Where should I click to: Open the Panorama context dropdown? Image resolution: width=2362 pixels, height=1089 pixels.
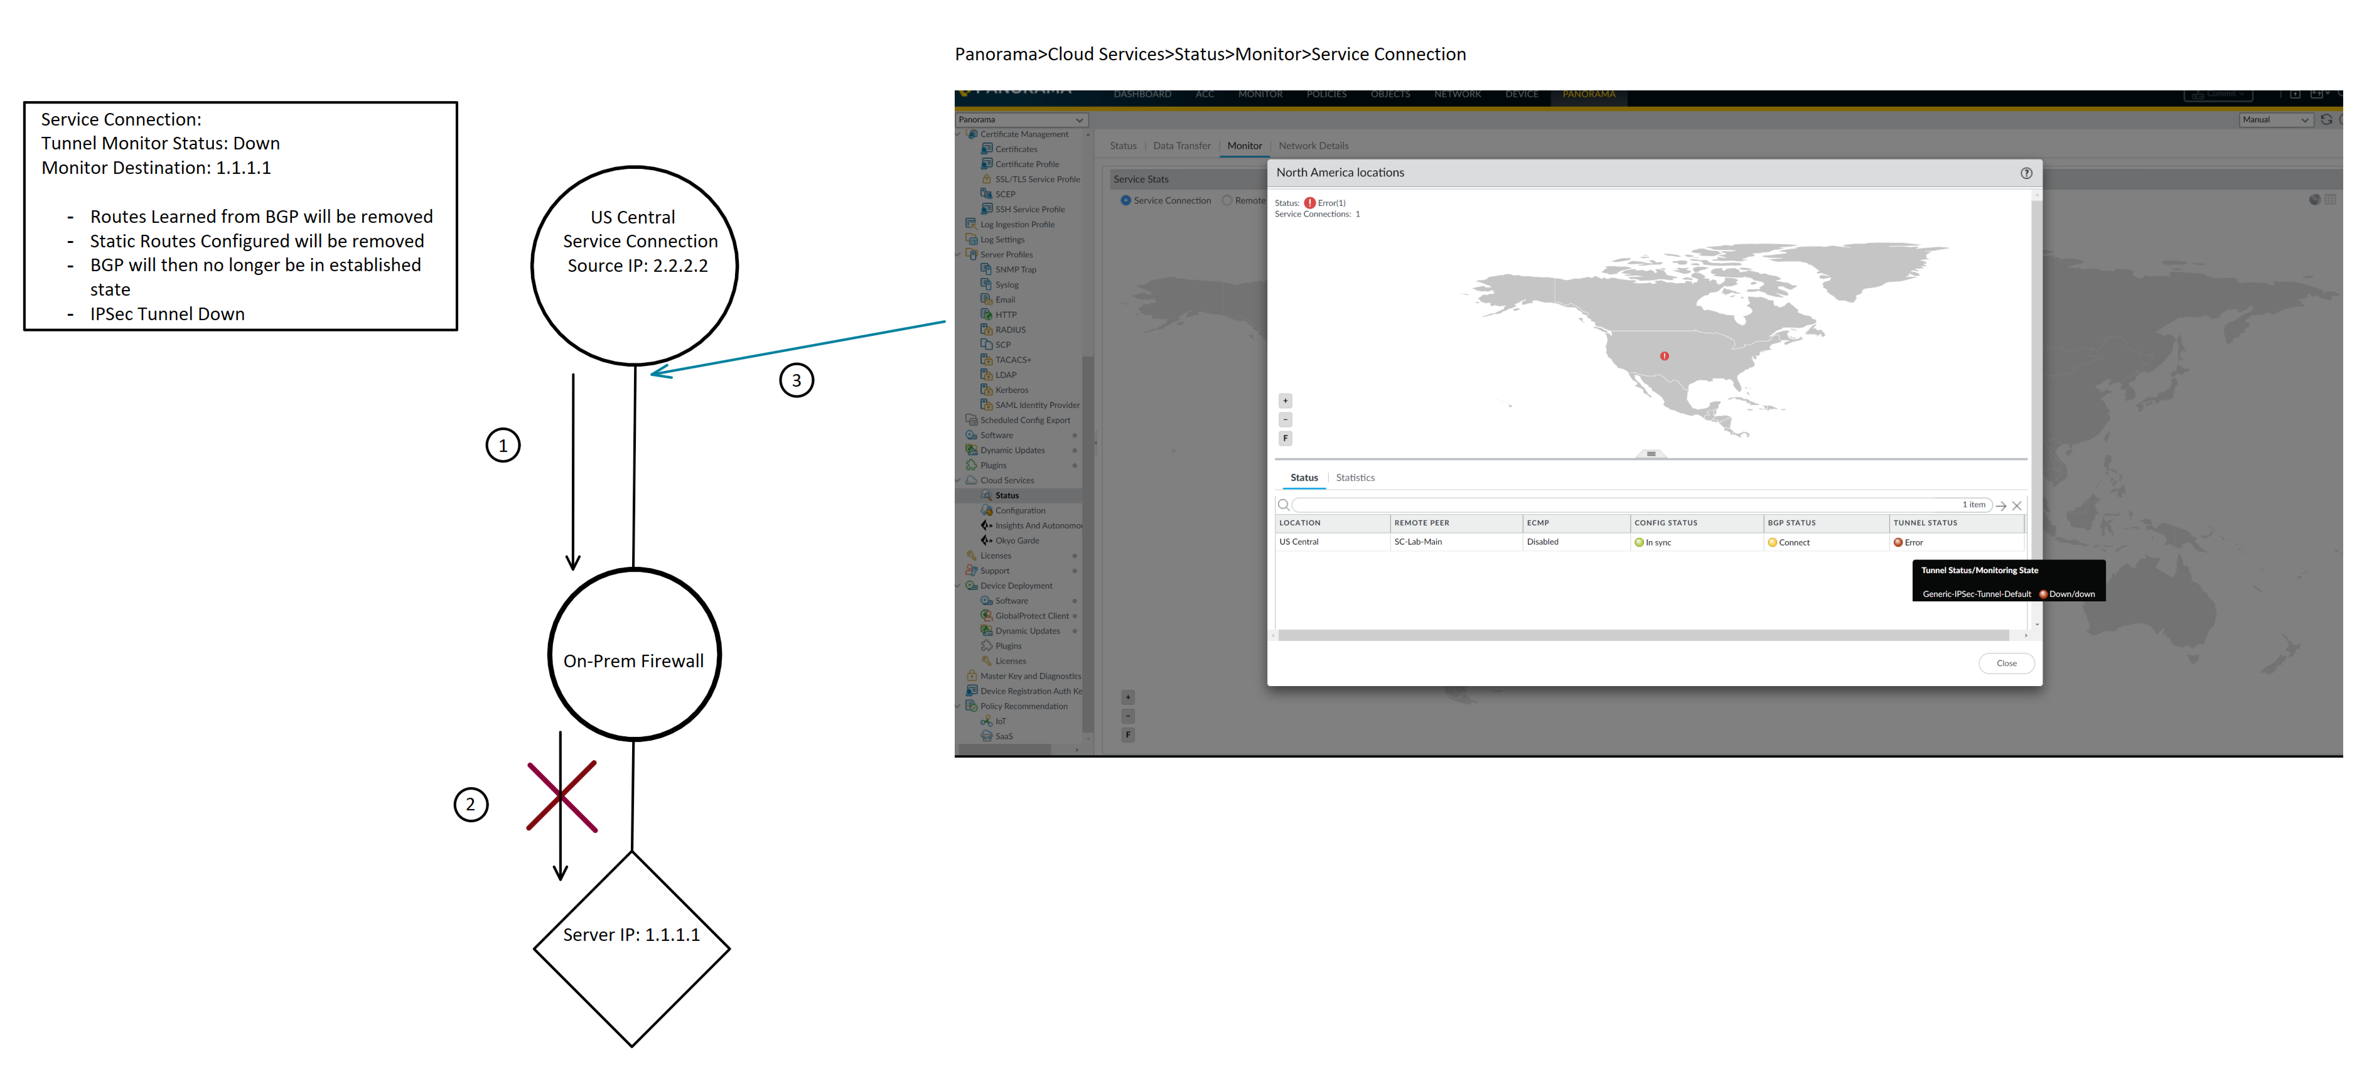[x=1021, y=120]
